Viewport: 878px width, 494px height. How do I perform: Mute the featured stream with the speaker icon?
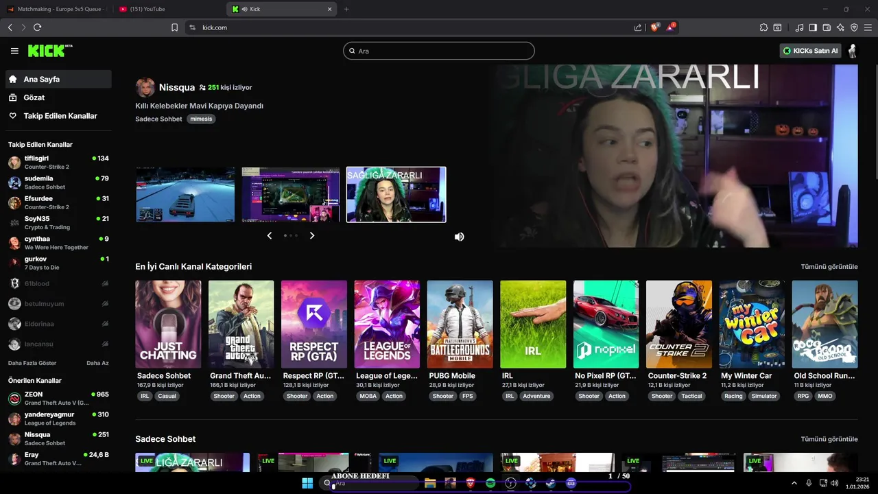tap(459, 237)
